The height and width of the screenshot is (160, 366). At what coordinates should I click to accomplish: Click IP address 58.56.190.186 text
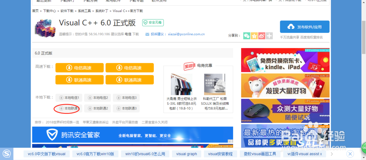click(99, 34)
